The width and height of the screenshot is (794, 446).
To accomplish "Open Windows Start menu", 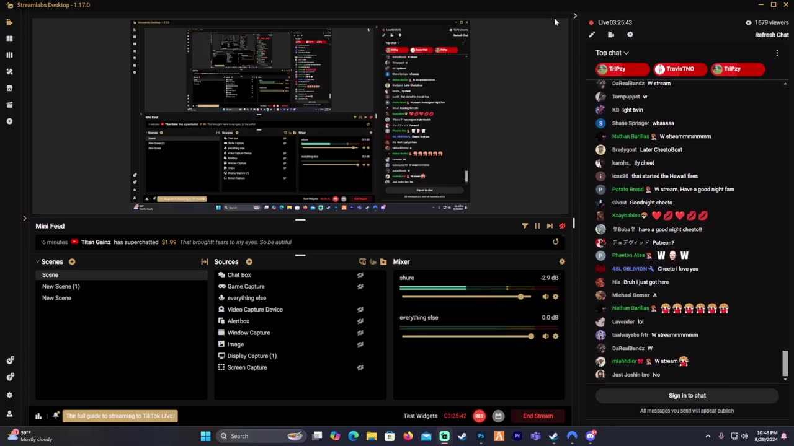I will pyautogui.click(x=205, y=436).
